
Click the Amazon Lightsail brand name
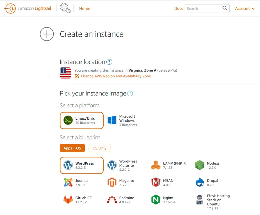coord(35,8)
